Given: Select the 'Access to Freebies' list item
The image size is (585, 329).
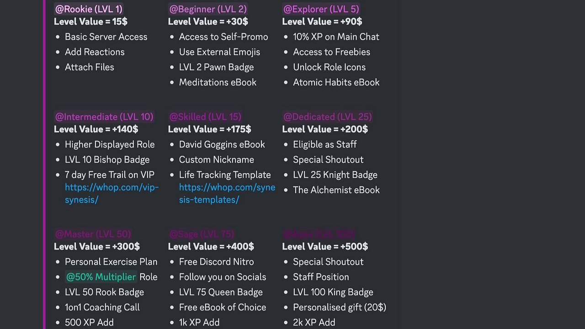Looking at the screenshot, I should (331, 52).
